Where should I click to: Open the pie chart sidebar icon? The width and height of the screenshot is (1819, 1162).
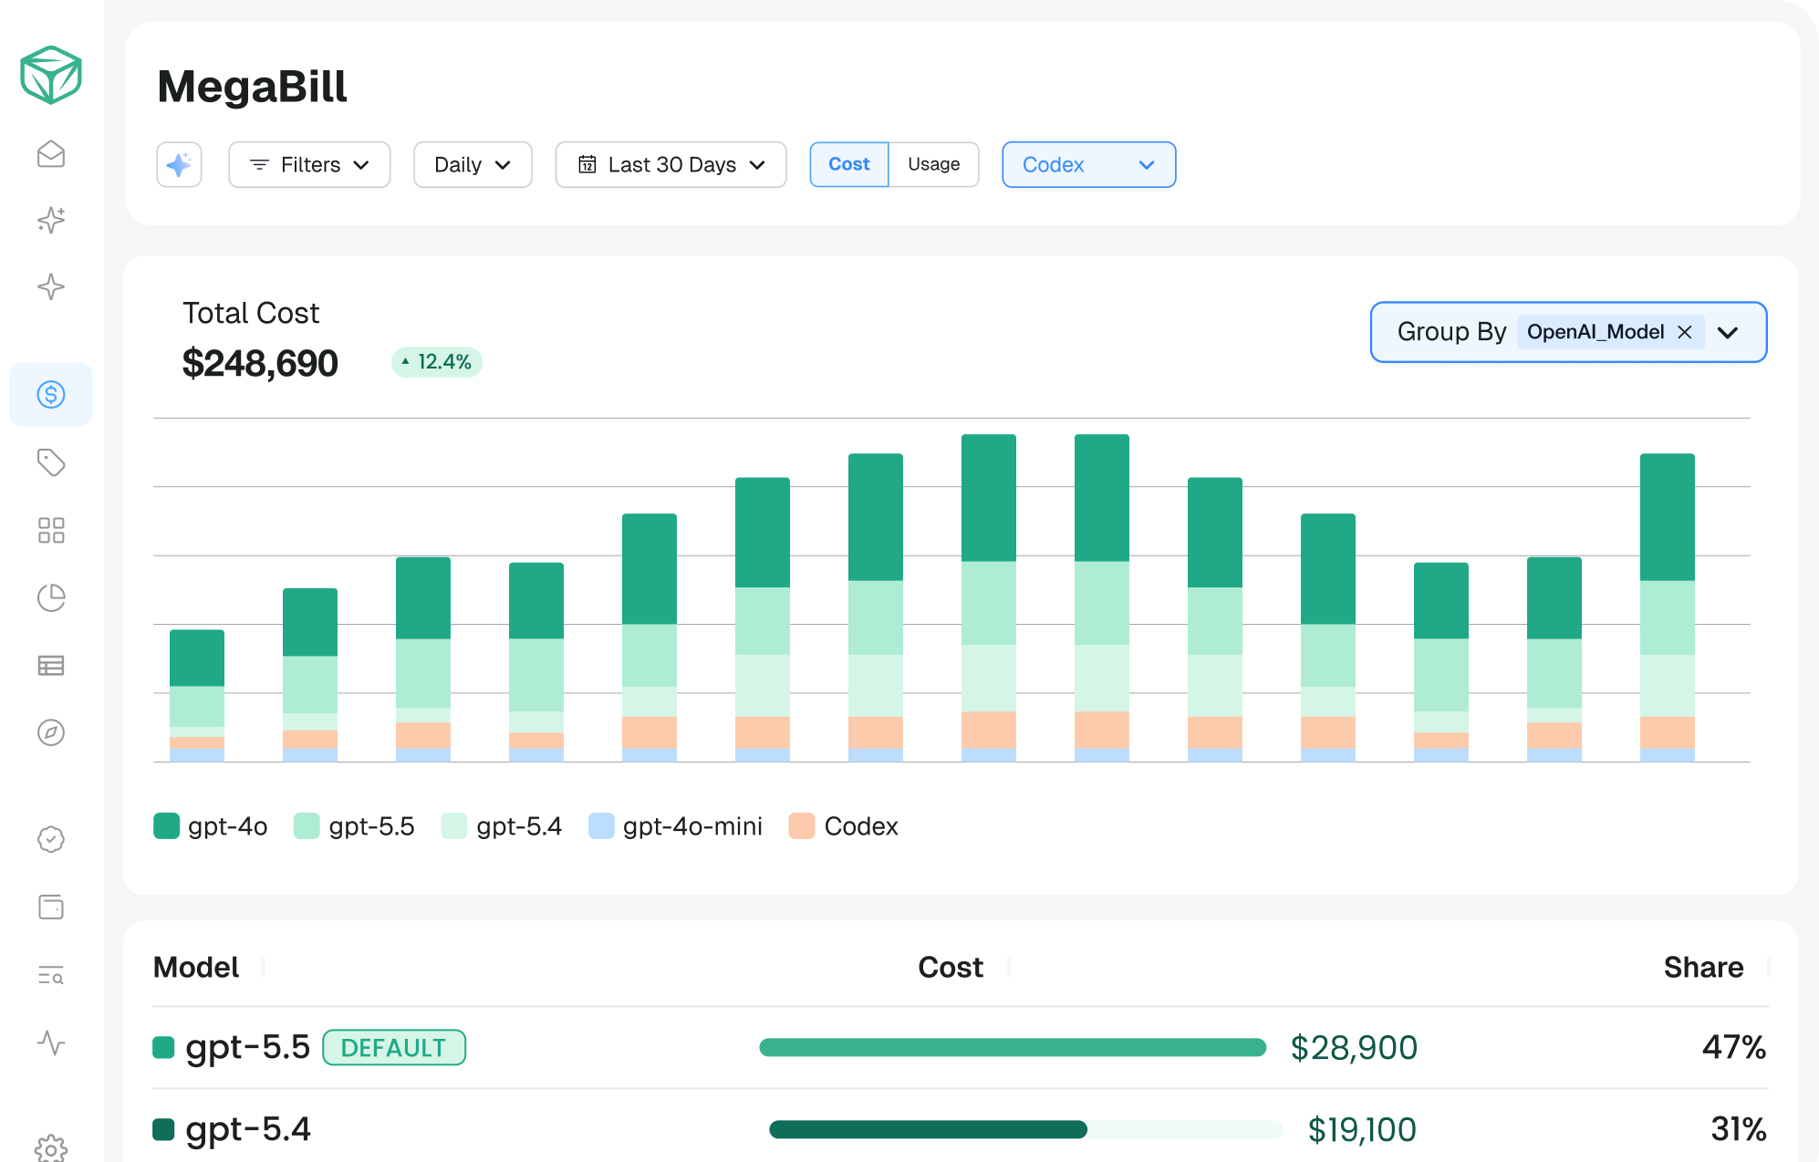click(51, 597)
